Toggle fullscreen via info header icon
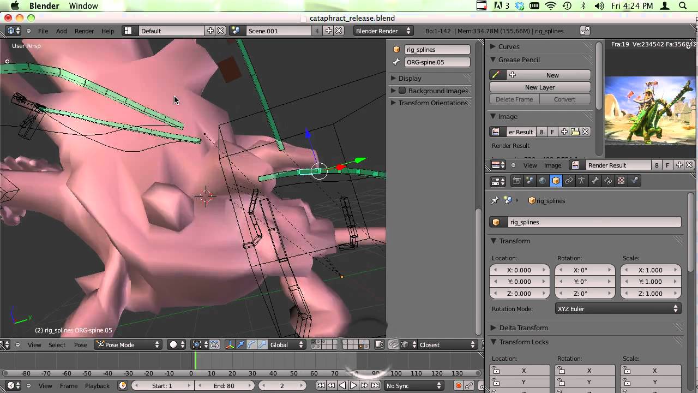This screenshot has height=393, width=698. point(585,31)
